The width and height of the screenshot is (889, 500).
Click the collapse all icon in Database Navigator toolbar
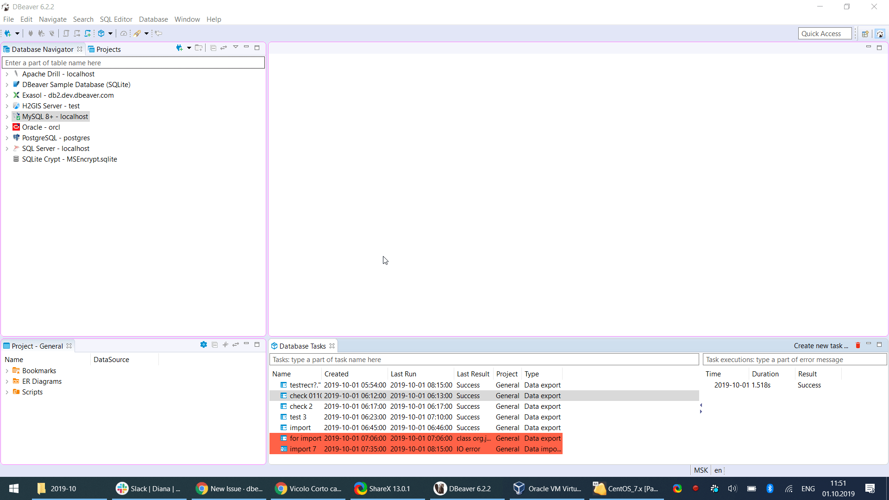click(213, 48)
